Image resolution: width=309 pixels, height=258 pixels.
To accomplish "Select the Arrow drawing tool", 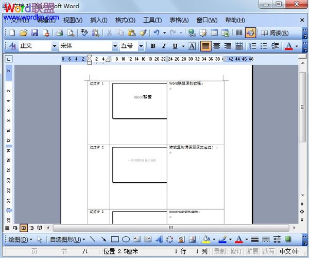I will 104,239.
